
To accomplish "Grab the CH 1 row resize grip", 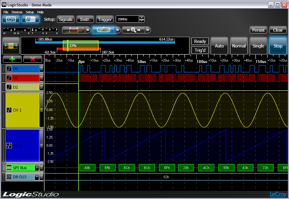I will (x=41, y=110).
